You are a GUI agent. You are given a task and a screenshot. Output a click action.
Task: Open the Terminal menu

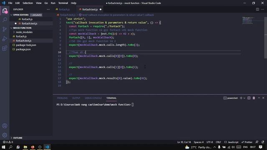[63, 3]
